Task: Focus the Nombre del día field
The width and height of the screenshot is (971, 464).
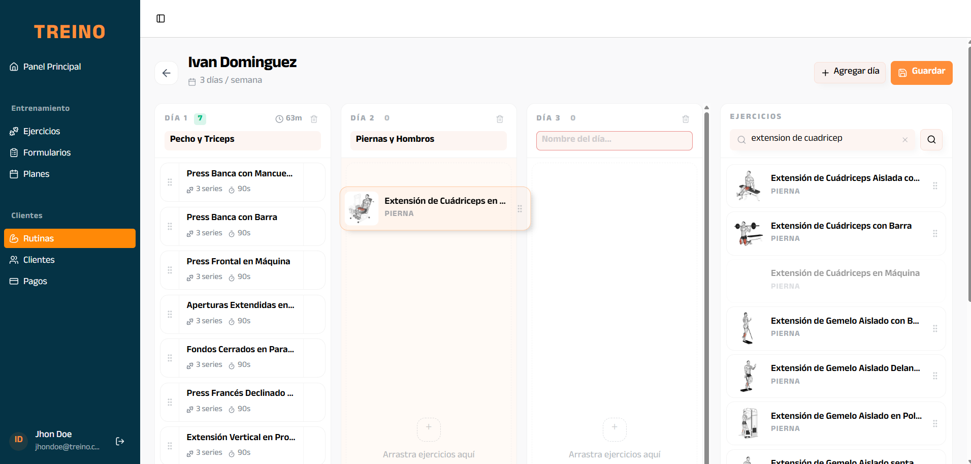Action: (x=614, y=140)
